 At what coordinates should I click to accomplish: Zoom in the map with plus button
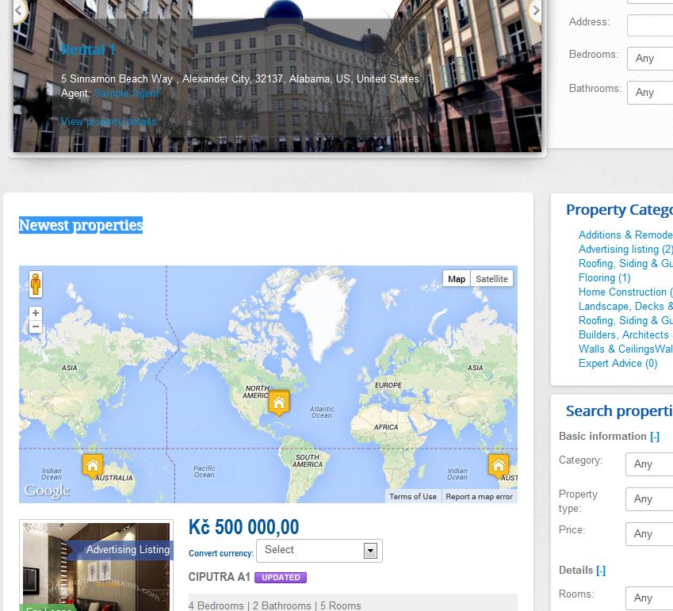[x=36, y=313]
